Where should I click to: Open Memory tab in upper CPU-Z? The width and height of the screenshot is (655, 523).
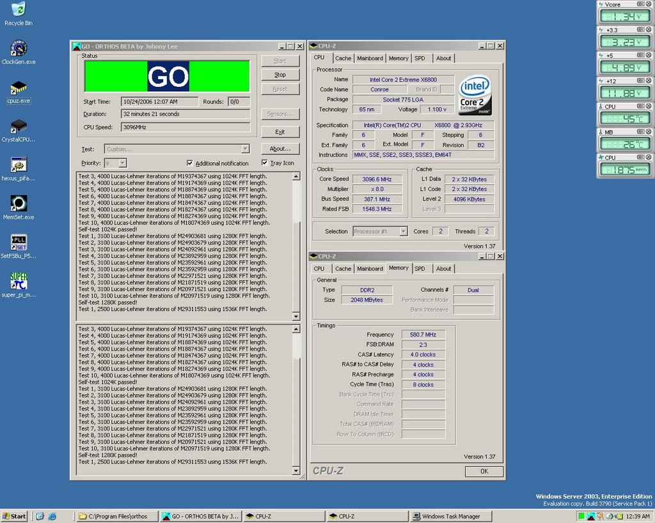tap(399, 58)
